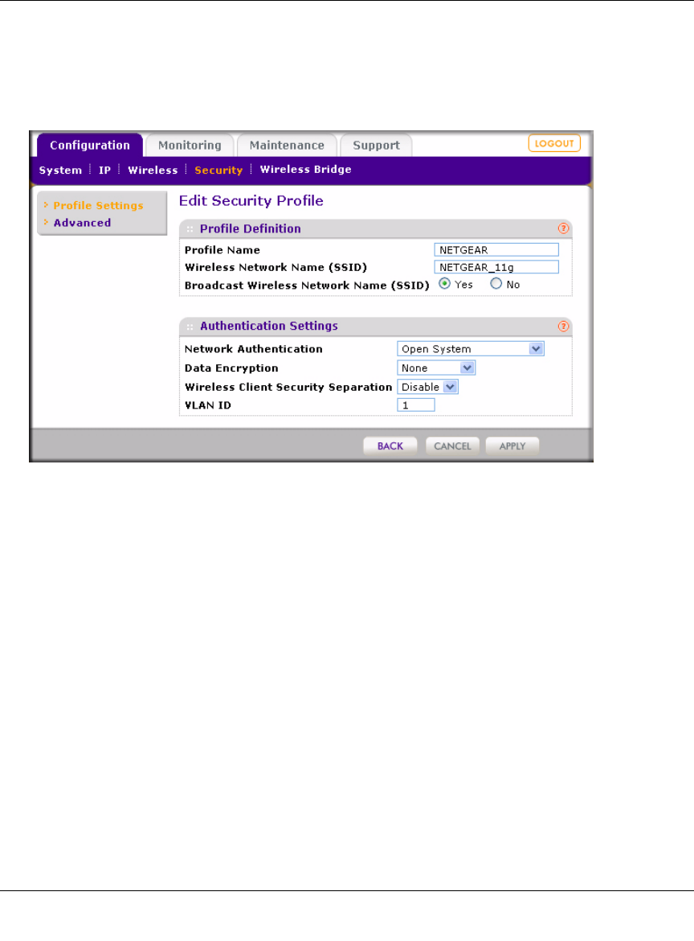Open the Wireless submenu

pyautogui.click(x=153, y=171)
